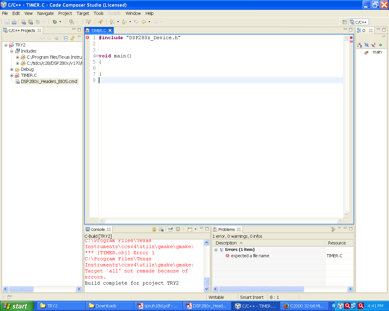Click the Save icon in the toolbar

[x=7, y=22]
